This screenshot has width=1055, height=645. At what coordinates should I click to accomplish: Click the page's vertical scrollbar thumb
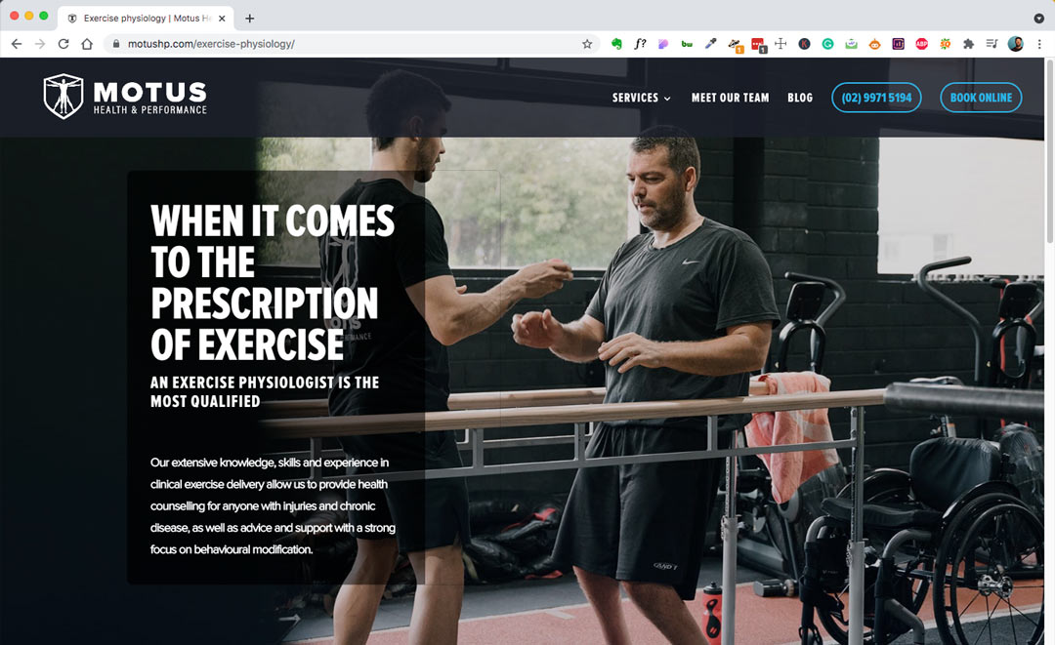click(x=1049, y=151)
